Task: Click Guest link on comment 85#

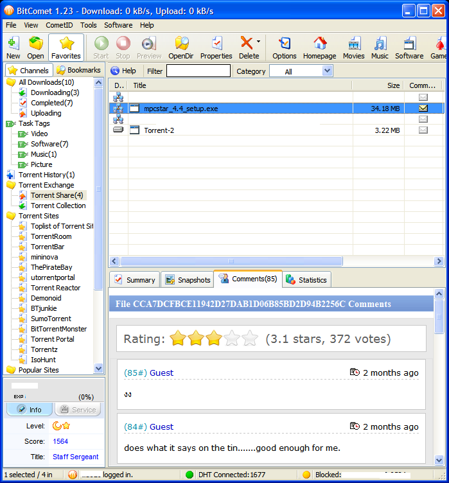Action: [x=161, y=373]
